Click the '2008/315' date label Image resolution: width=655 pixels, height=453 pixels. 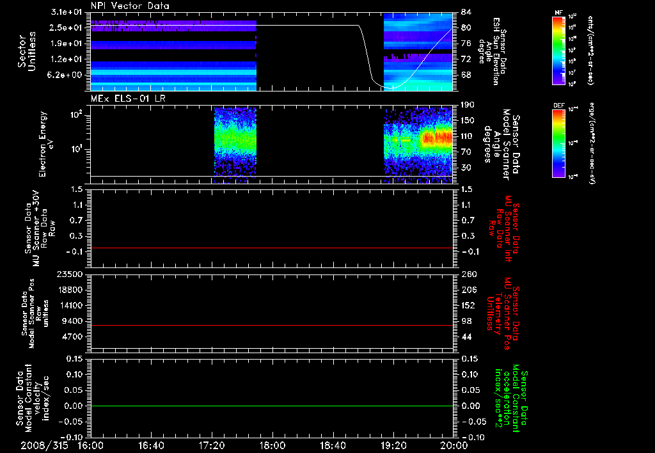(x=44, y=445)
